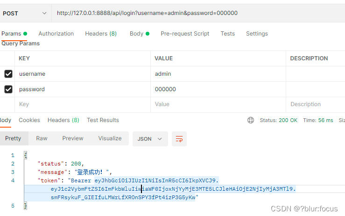Click the 000000 value cell
This screenshot has width=345, height=216.
tap(218, 89)
